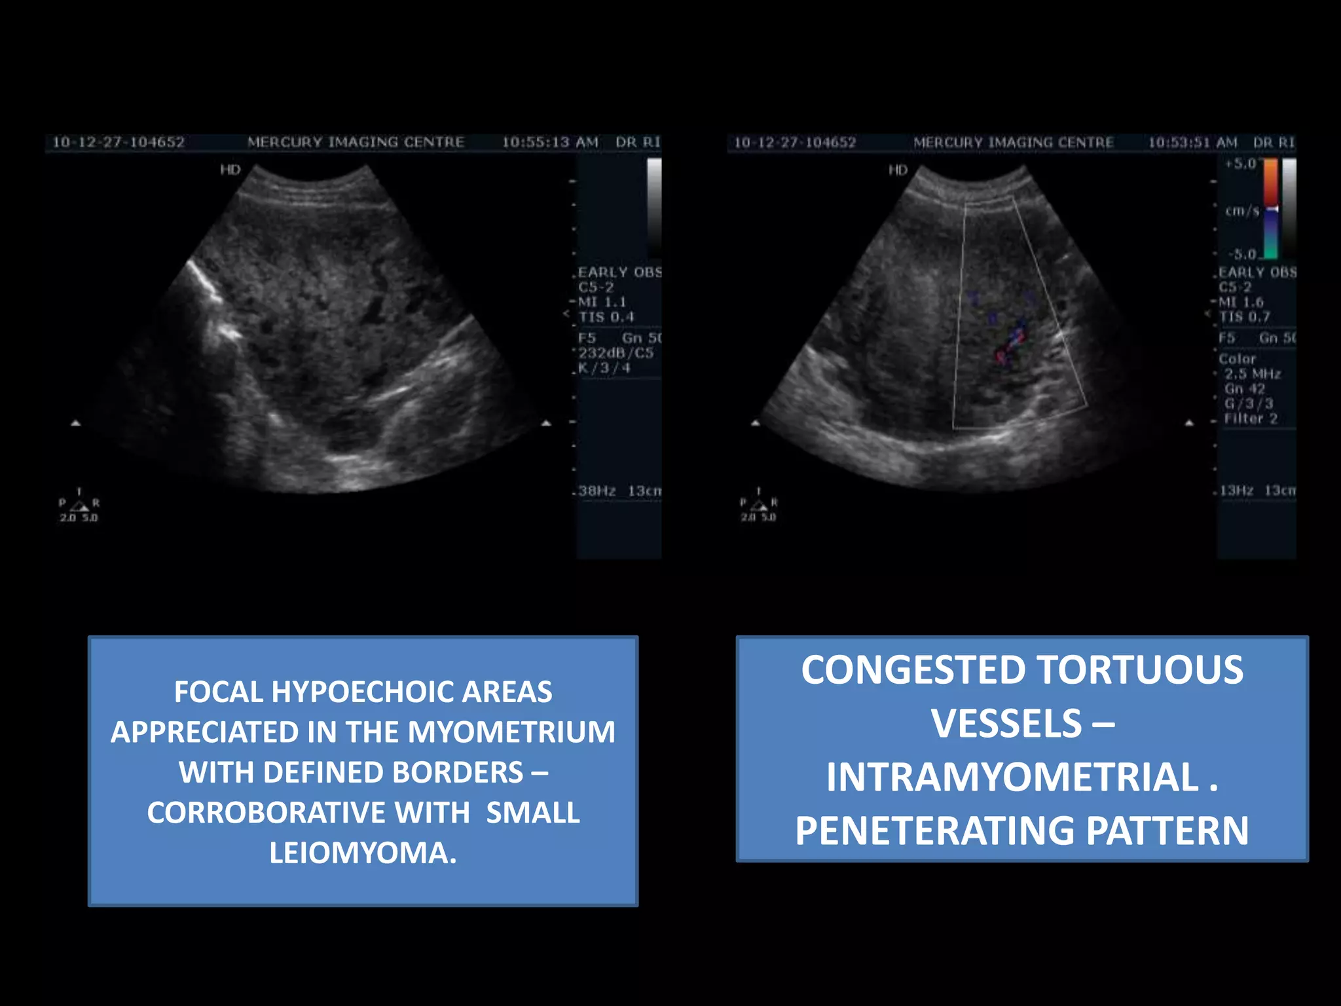Click the color velocity scale bar
Viewport: 1341px width, 1006px height.
[x=1270, y=208]
